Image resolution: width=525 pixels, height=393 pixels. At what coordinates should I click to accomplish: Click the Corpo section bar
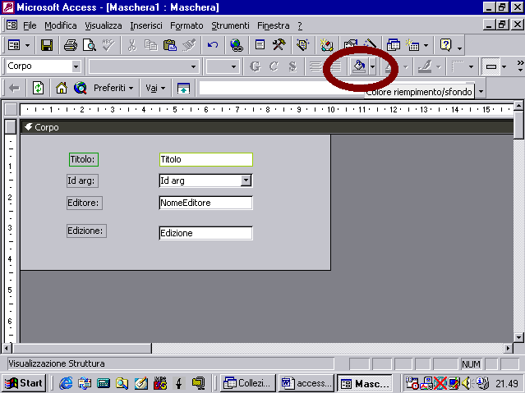click(267, 127)
